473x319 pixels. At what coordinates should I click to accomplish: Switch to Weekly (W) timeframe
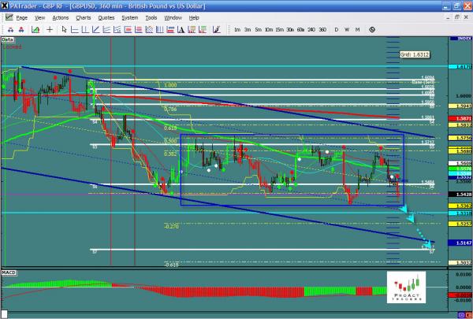(347, 29)
